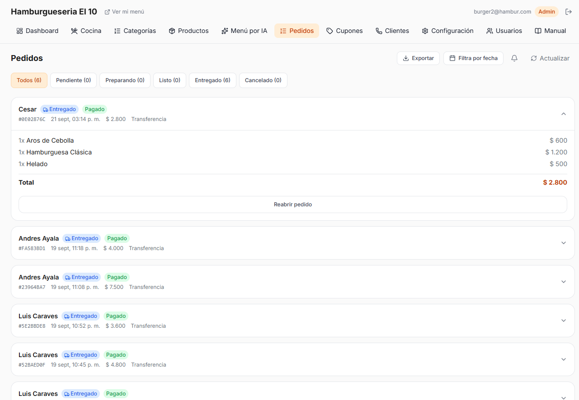Viewport: 579px width, 400px height.
Task: Click the calendar icon in Filtra por fecha
Action: (x=452, y=58)
